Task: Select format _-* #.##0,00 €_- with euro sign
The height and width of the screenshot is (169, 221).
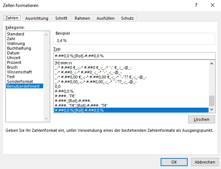Action: tap(131, 77)
